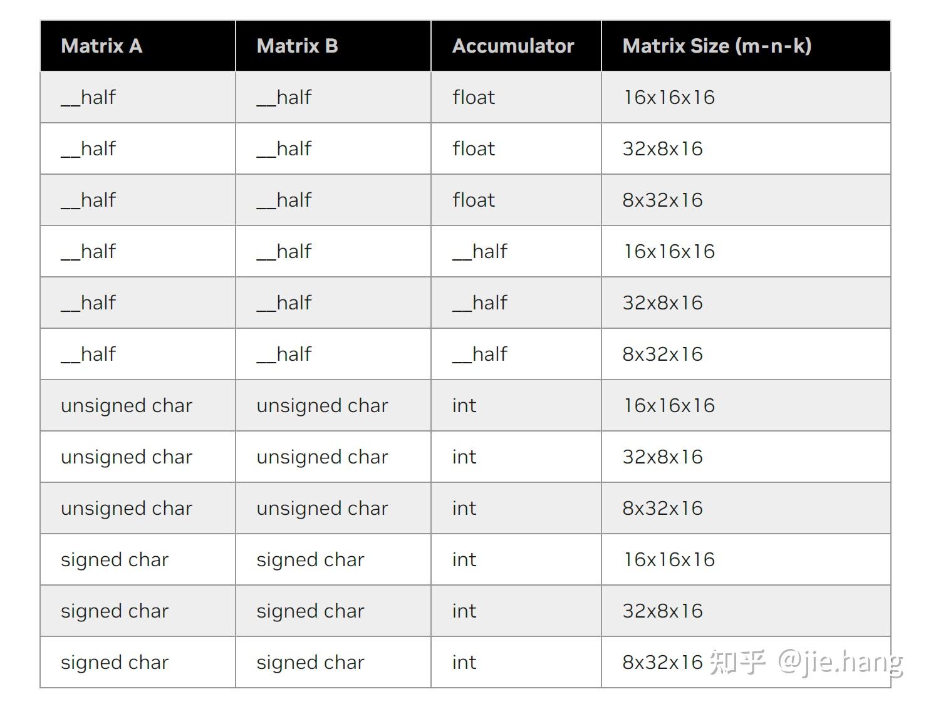Screen dimensions: 926x704
Task: Click the Matrix Size (m-n-k) header
Action: coord(716,46)
